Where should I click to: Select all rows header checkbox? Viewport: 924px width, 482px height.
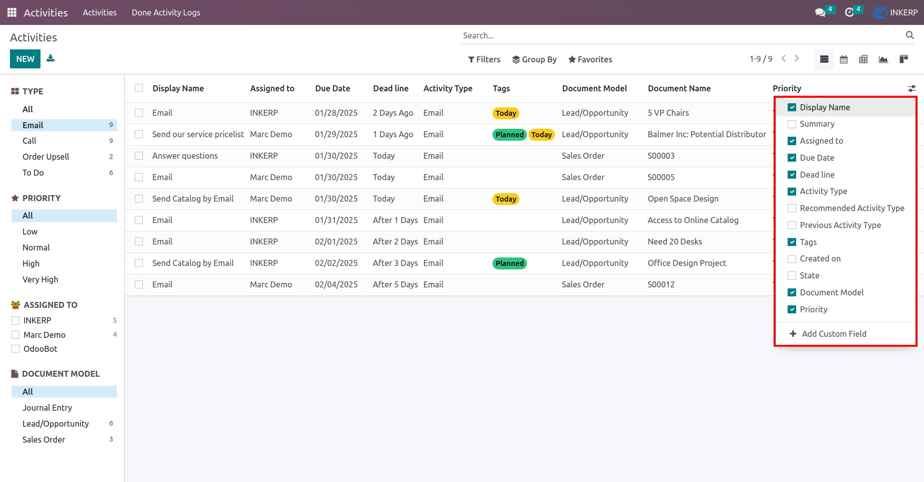pos(139,88)
